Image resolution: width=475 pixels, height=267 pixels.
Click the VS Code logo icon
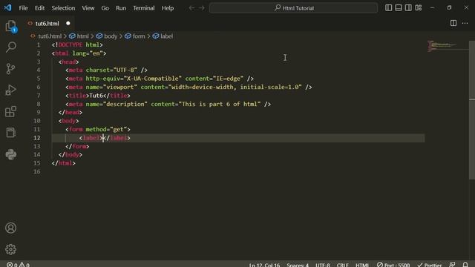[7, 8]
